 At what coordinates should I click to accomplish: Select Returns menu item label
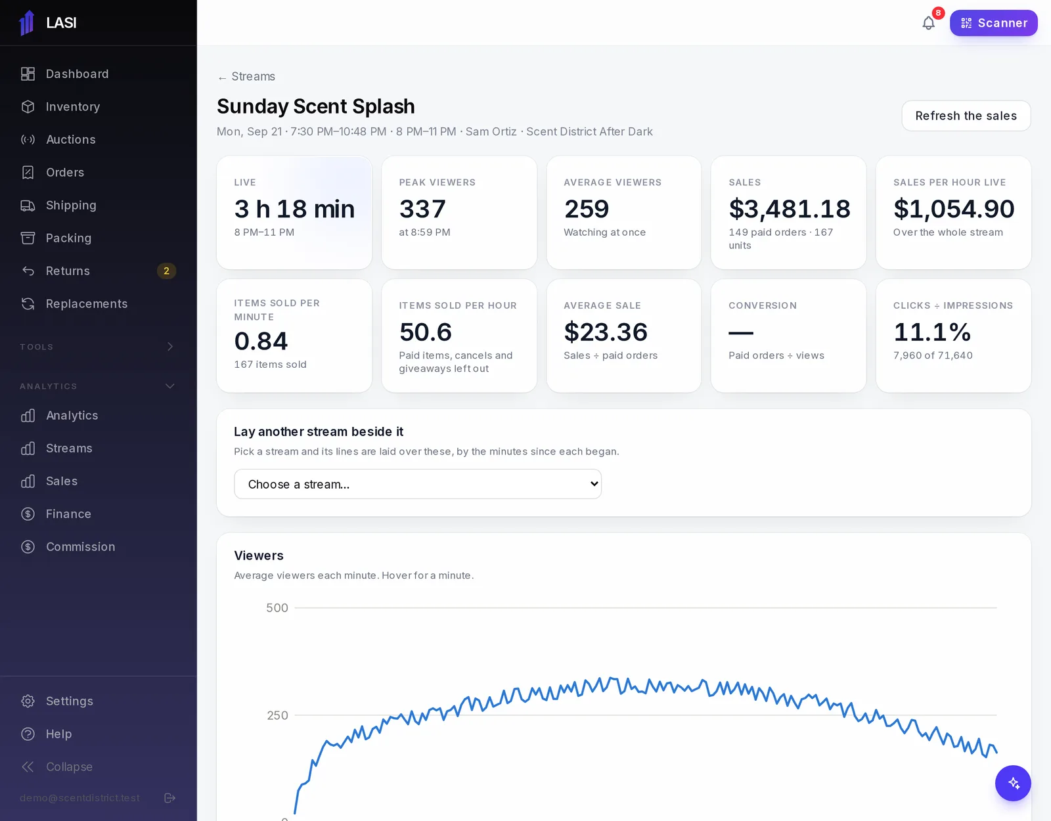[68, 271]
